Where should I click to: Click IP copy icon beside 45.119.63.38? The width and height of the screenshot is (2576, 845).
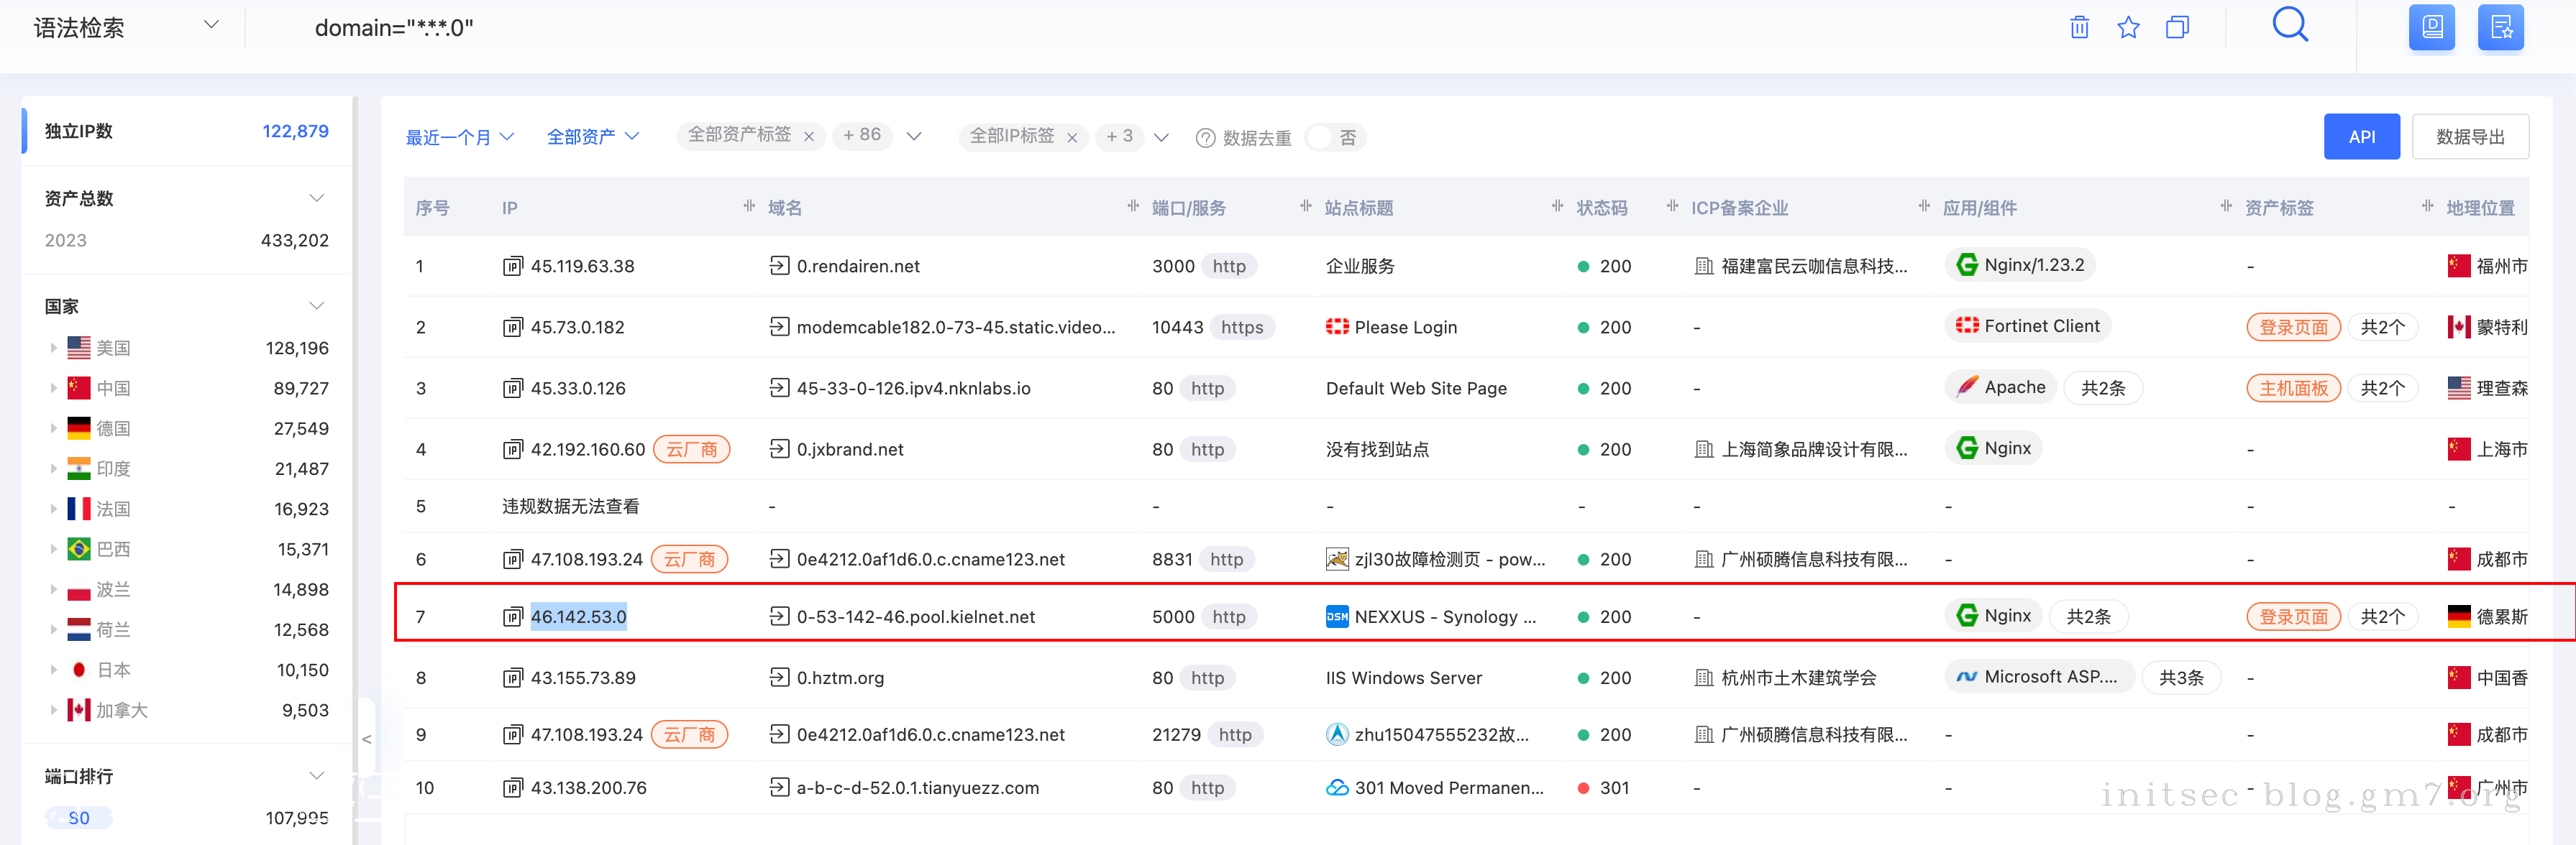(x=513, y=266)
